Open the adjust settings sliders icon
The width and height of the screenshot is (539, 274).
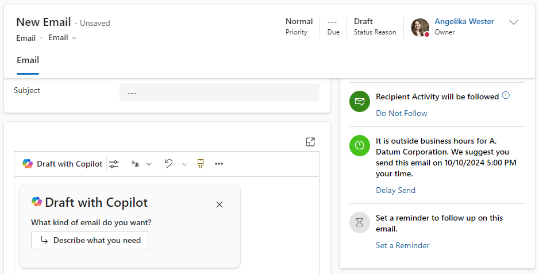tap(114, 164)
